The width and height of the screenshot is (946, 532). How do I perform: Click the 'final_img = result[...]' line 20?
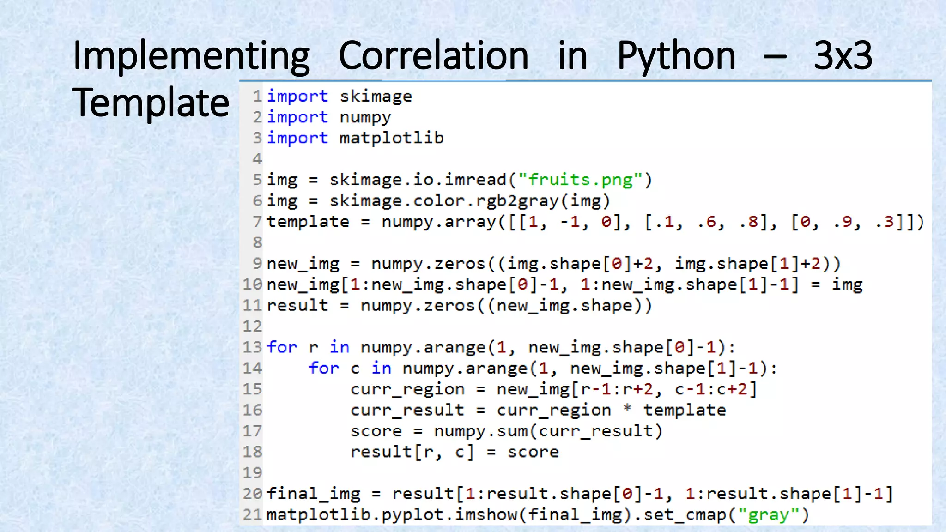coord(580,494)
